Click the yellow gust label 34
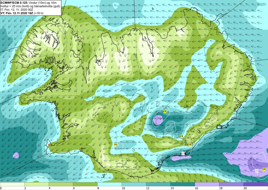Viewport: 268px width, 190px height. click(x=189, y=144)
